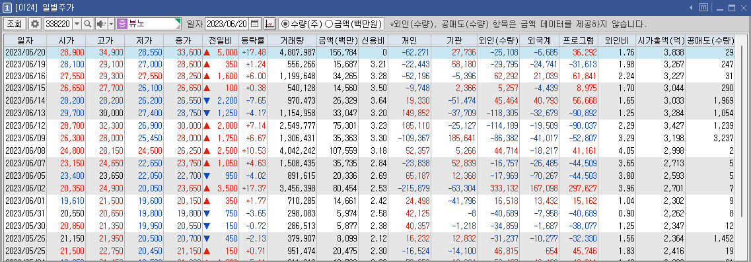
Task: Click the 시가총액(억) column header
Action: point(661,40)
